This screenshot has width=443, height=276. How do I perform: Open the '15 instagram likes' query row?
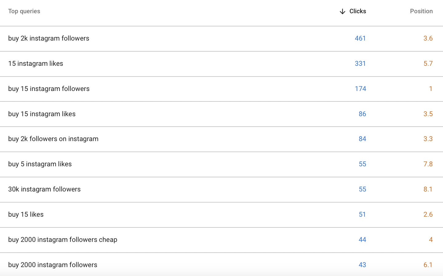click(x=221, y=64)
